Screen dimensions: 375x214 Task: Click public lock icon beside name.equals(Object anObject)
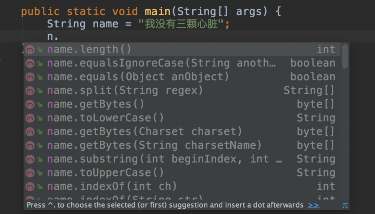click(x=39, y=77)
